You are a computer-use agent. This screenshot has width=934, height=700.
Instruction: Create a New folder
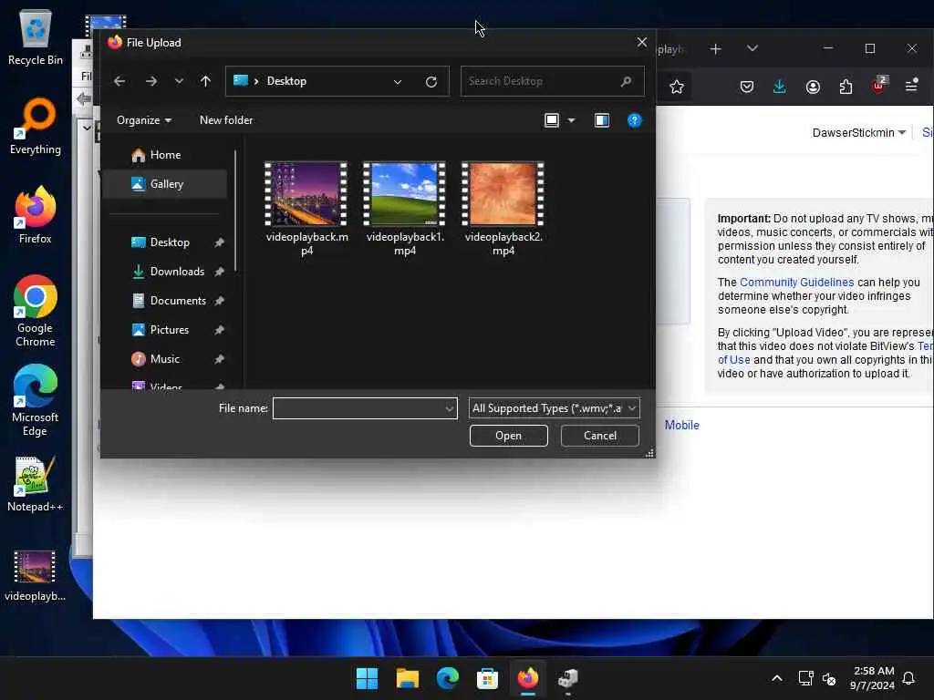pyautogui.click(x=226, y=120)
